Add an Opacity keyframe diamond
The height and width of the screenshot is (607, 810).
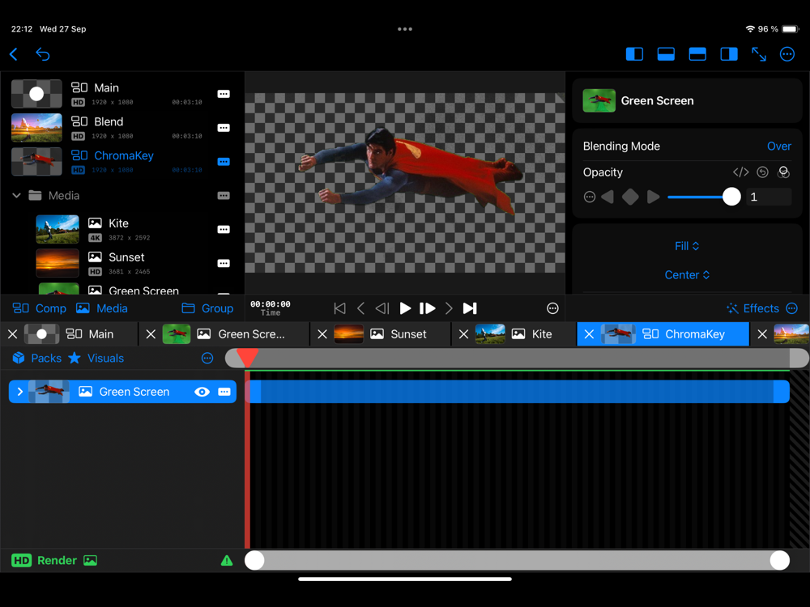(630, 197)
